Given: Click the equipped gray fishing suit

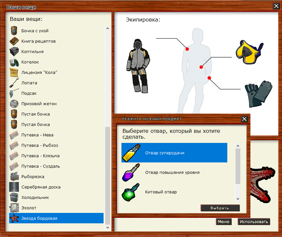Looking at the screenshot, I should (138, 66).
